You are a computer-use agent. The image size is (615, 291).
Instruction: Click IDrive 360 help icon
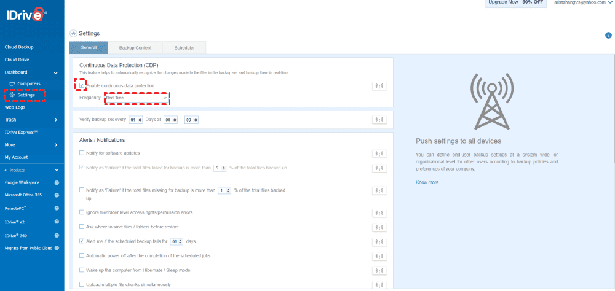(57, 235)
